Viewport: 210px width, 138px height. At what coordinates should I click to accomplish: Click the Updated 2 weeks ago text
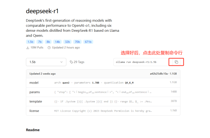42,74
